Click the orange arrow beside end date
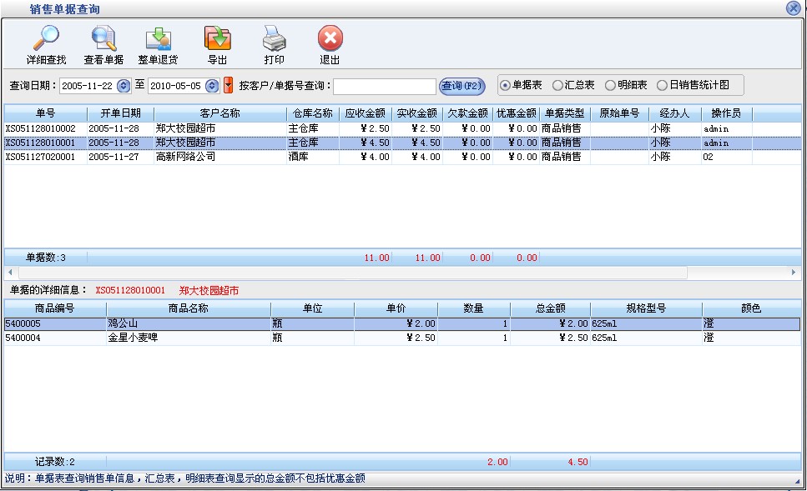This screenshot has width=807, height=491. pos(228,85)
